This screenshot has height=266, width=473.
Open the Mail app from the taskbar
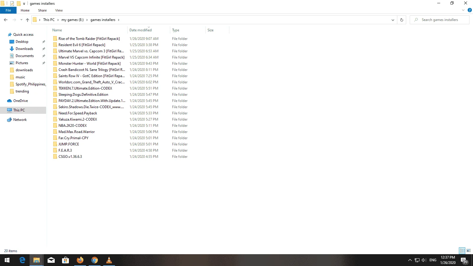click(x=51, y=260)
